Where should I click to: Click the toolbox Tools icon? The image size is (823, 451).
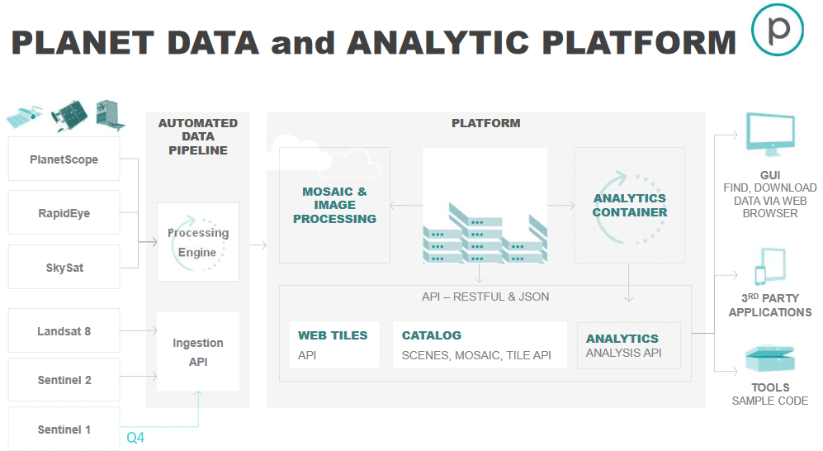click(770, 358)
